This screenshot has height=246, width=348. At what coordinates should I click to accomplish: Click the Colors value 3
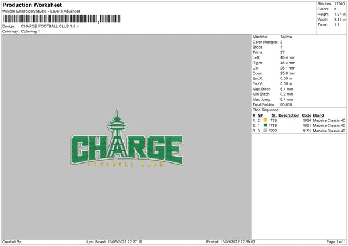tap(335, 9)
